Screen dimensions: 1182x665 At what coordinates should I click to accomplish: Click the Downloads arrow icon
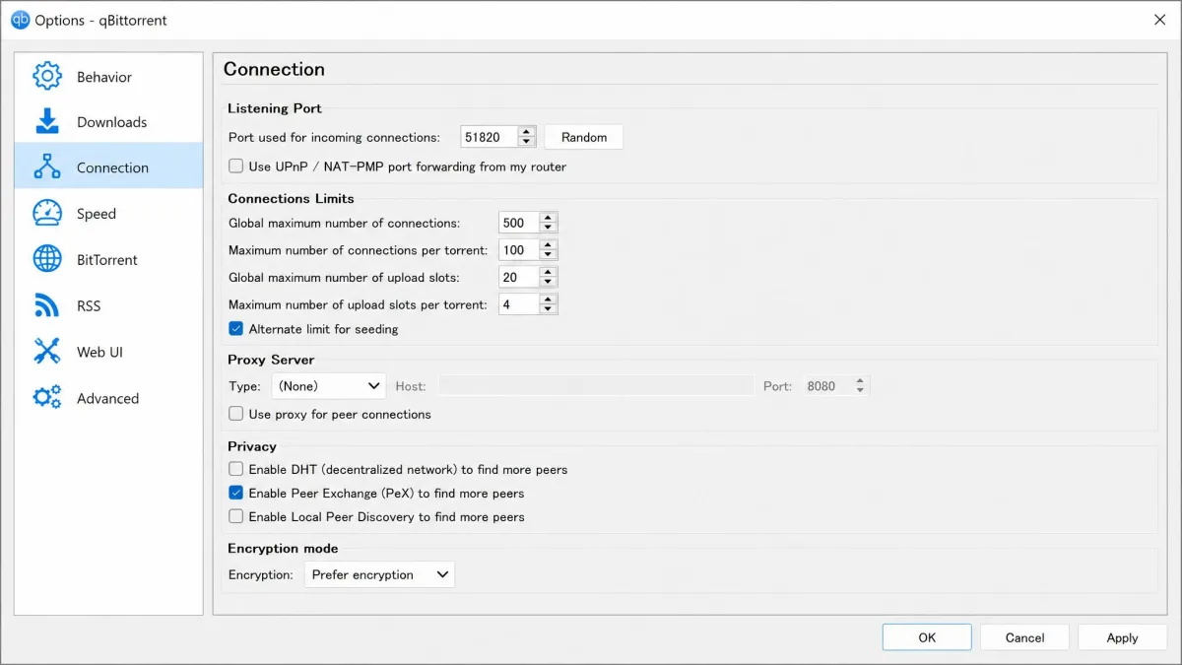(x=47, y=121)
